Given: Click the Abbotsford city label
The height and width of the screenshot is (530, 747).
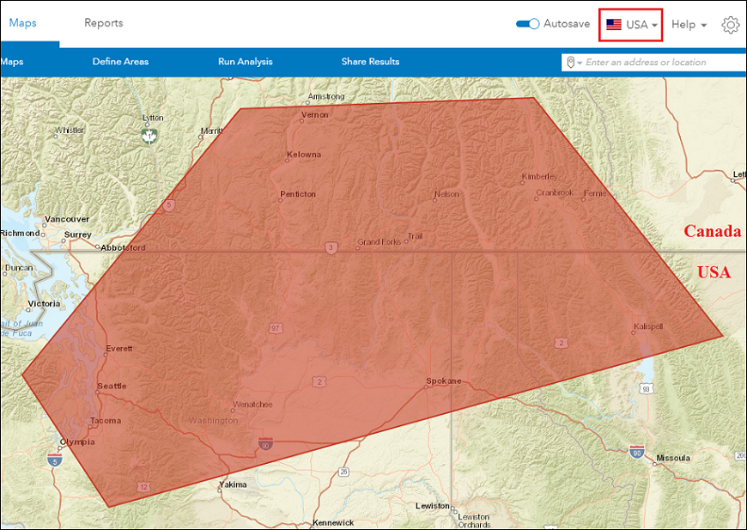Looking at the screenshot, I should click(x=123, y=248).
